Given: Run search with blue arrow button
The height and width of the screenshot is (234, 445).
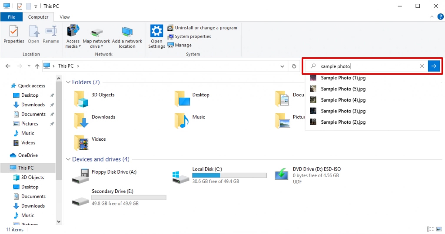Looking at the screenshot, I should click(x=434, y=66).
